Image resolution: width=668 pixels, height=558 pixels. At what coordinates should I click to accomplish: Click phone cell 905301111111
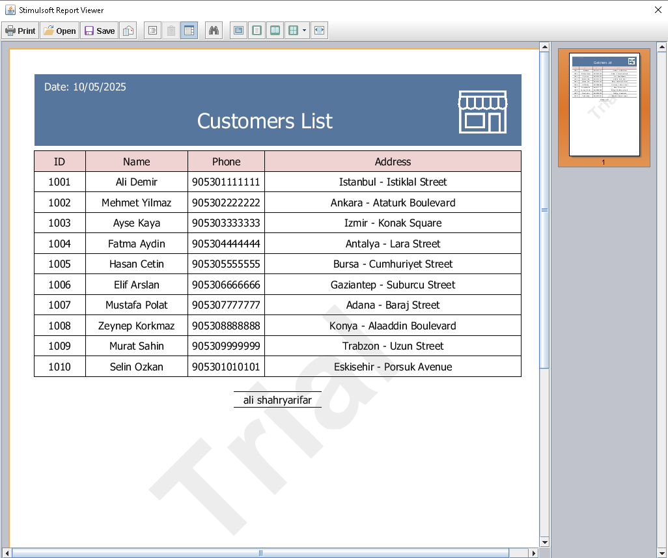coord(226,182)
